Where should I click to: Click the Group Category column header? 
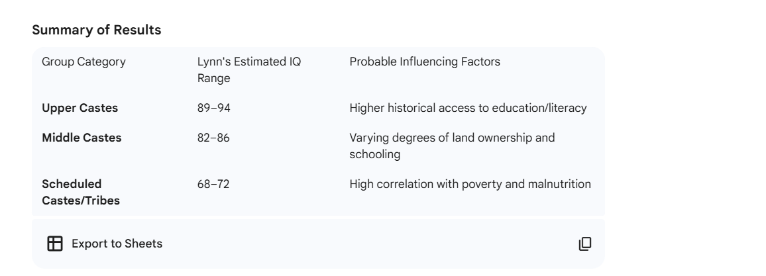pos(83,62)
